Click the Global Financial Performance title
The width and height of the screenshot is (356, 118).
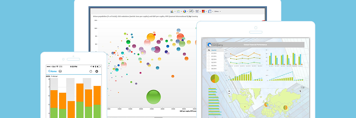[x=255, y=45]
